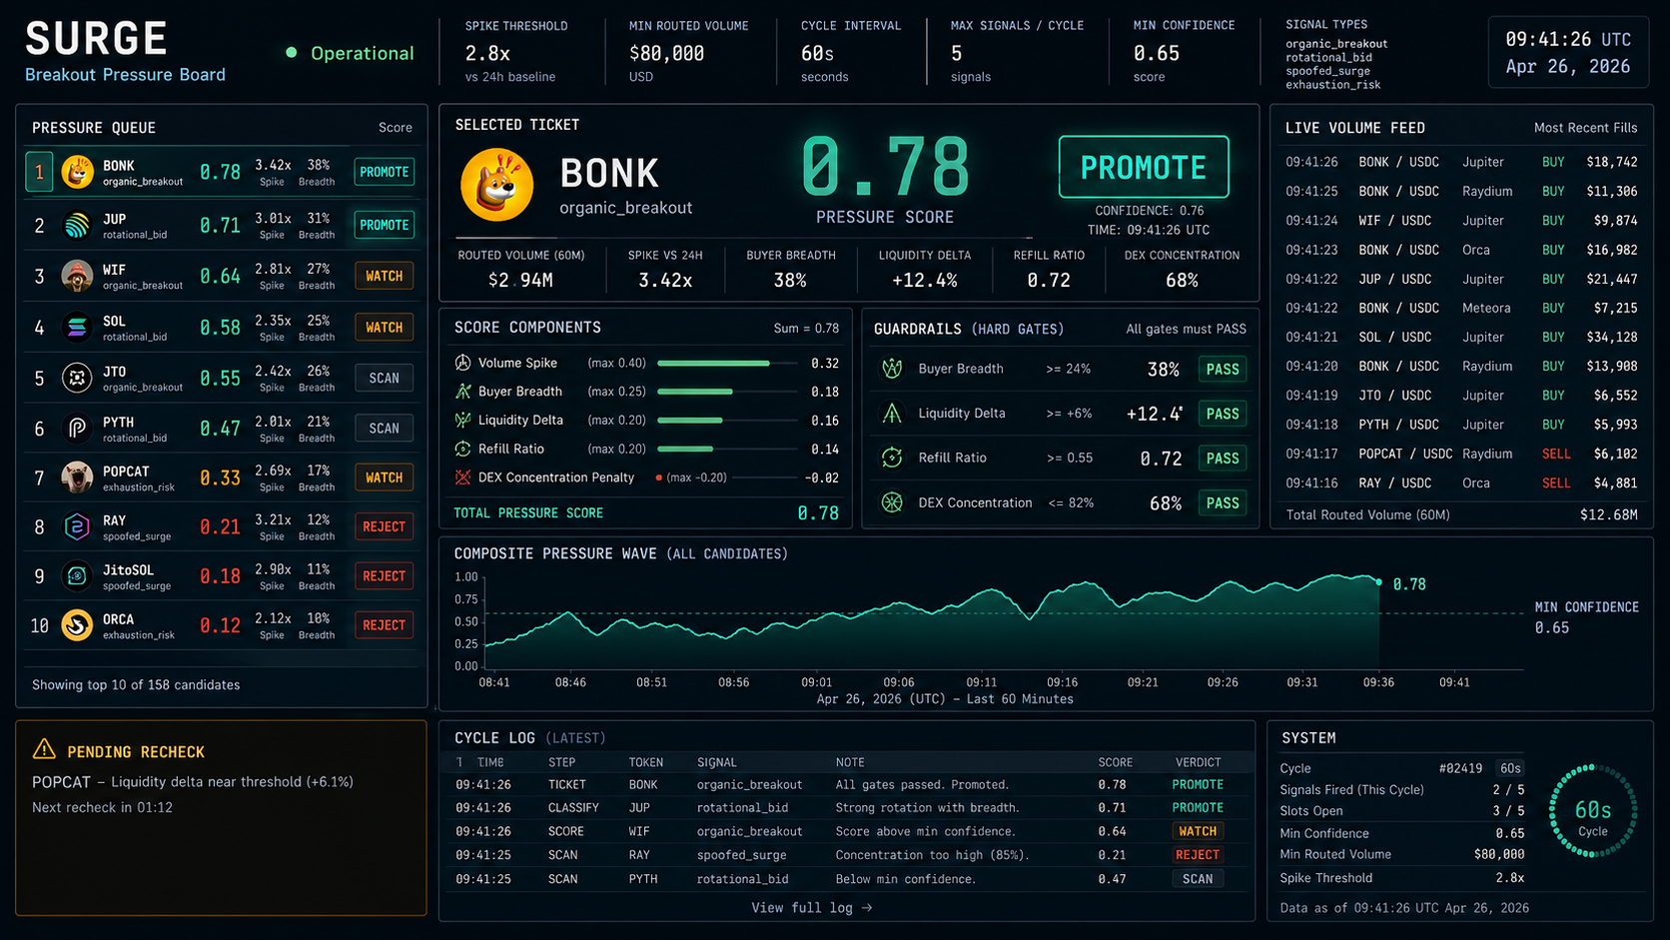Click PASS badge for Buyer Breadth guardrail
Image resolution: width=1670 pixels, height=940 pixels.
pyautogui.click(x=1223, y=370)
